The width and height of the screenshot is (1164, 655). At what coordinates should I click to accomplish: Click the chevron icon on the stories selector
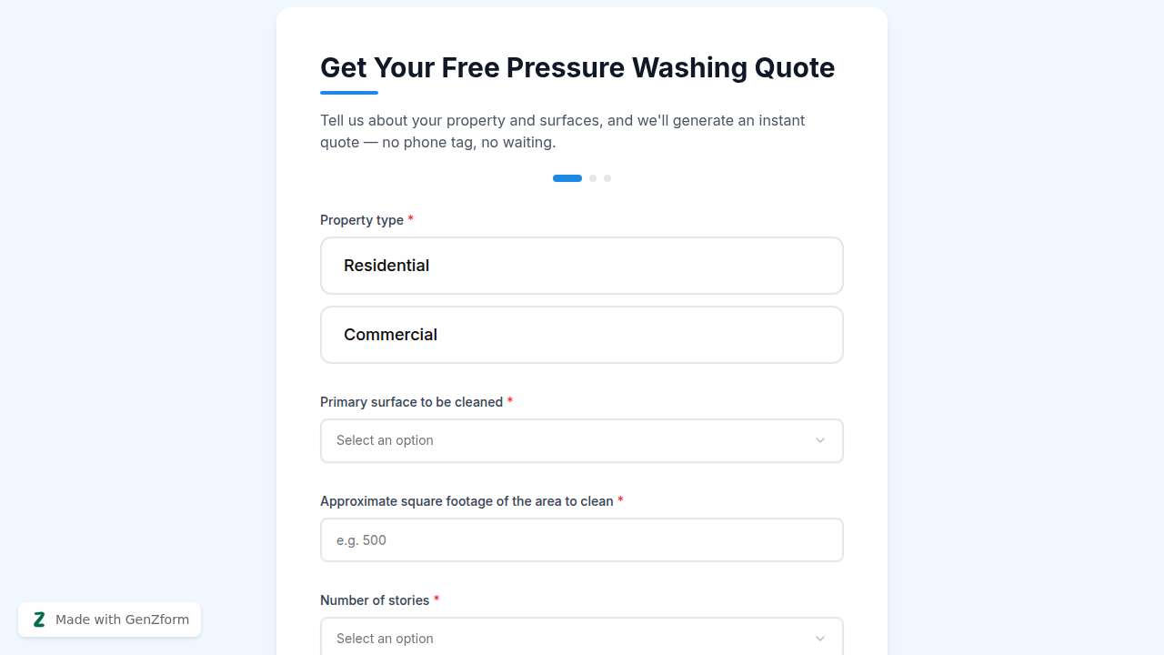[x=819, y=638]
